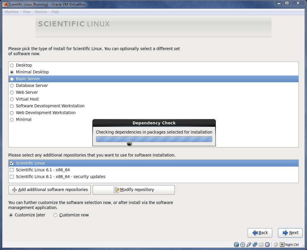Open the shared folders status icon
Image resolution: width=307 pixels, height=250 pixels.
pyautogui.click(x=261, y=244)
